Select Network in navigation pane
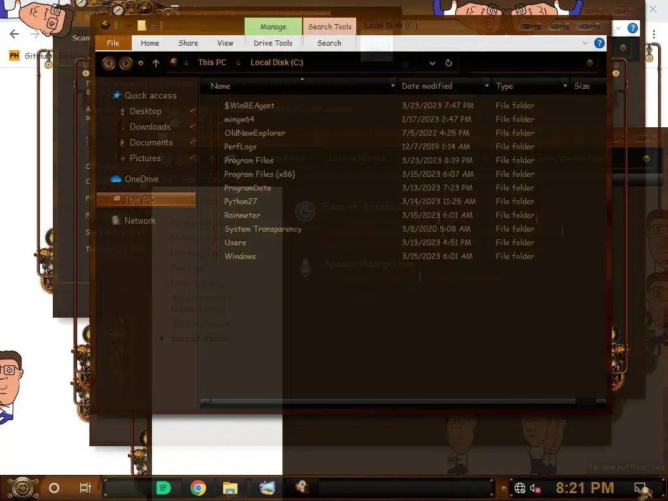Image resolution: width=668 pixels, height=501 pixels. [x=140, y=220]
